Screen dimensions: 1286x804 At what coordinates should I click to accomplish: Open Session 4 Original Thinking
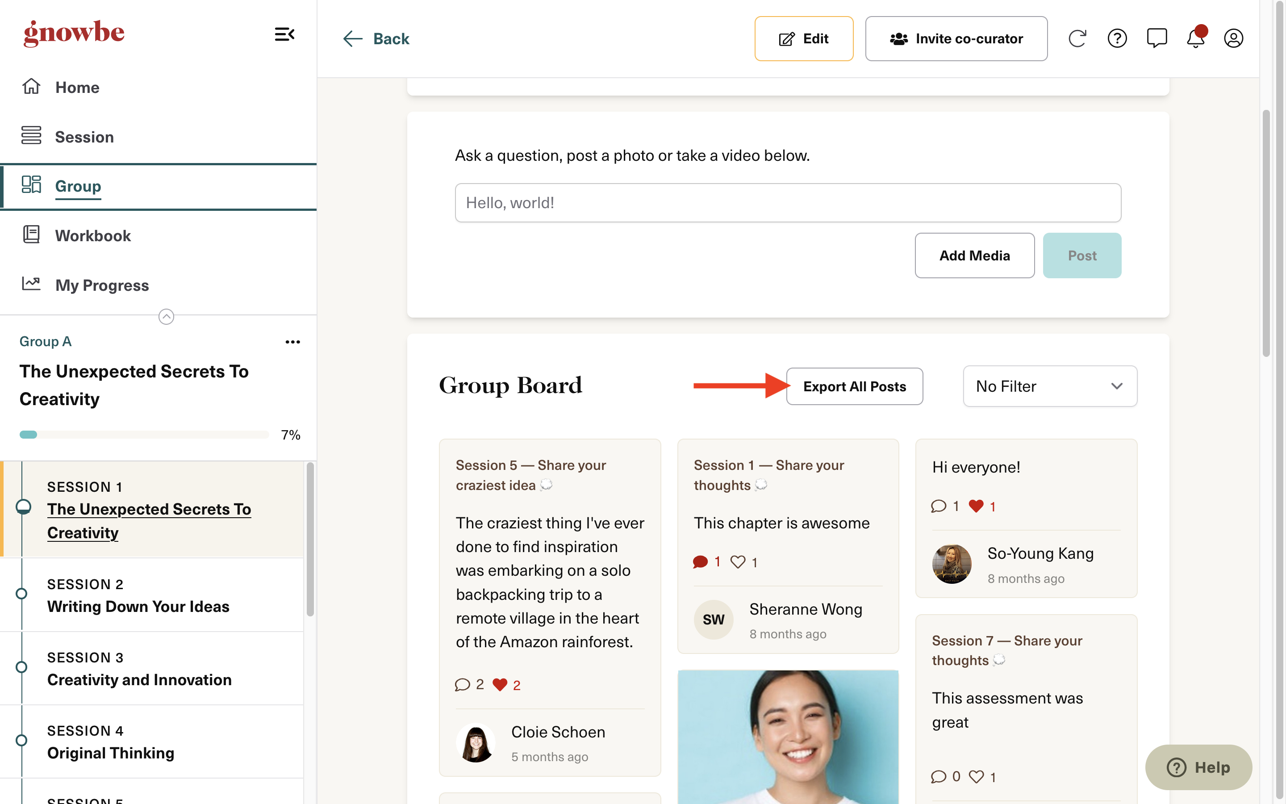(x=152, y=742)
